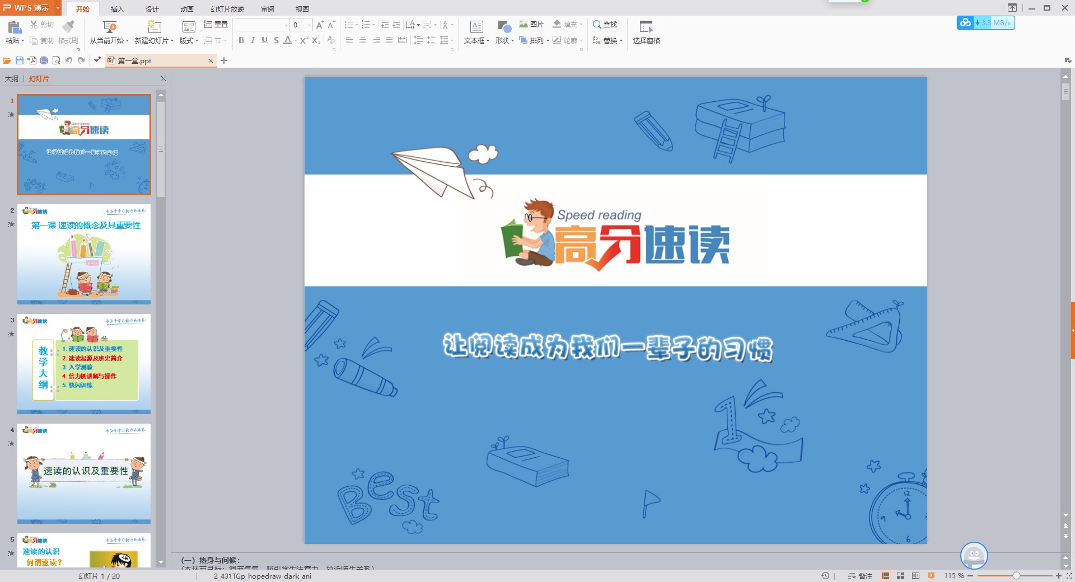The height and width of the screenshot is (582, 1075).
Task: Open the Selection Pane (选择窗格) icon
Action: [646, 27]
